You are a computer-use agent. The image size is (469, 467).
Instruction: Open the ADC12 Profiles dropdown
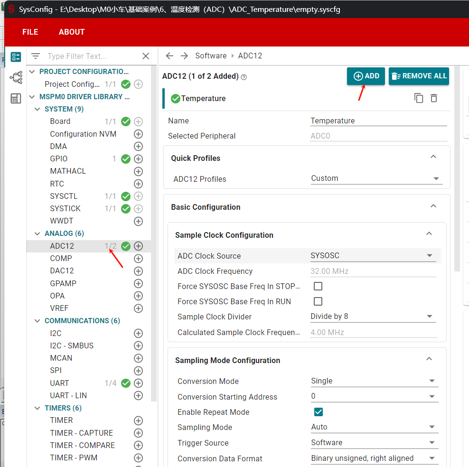376,178
